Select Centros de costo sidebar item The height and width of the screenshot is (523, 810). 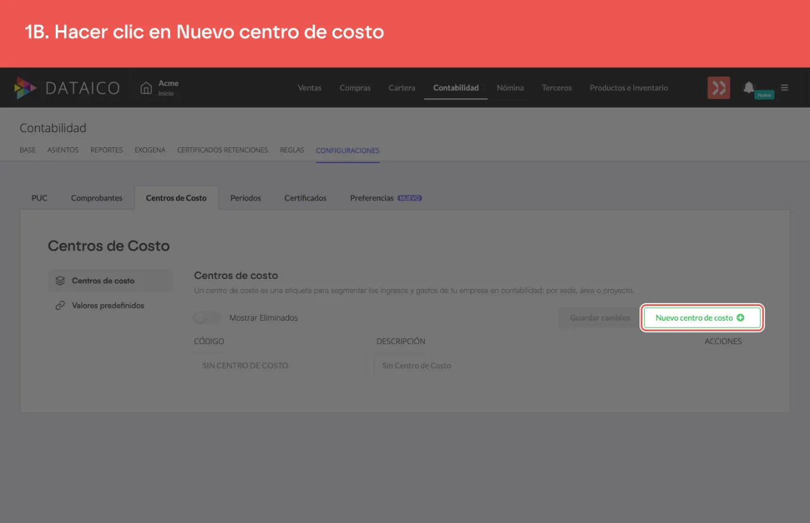(x=109, y=280)
